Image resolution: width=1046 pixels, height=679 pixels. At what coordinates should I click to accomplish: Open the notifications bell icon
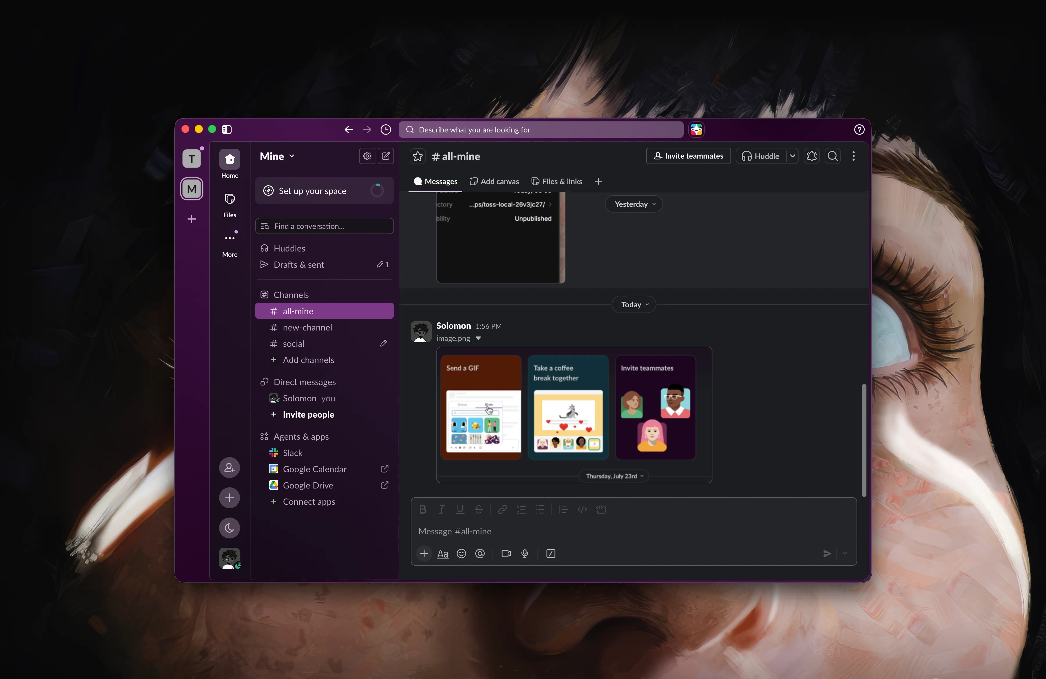coord(811,156)
